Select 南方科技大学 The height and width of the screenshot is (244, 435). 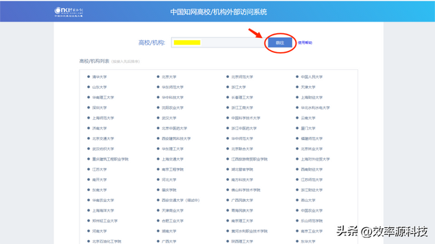(x=242, y=180)
